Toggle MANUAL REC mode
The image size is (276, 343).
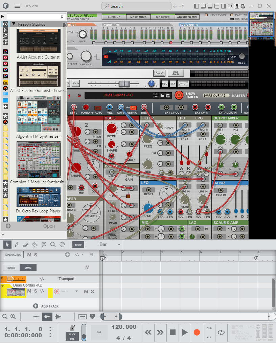tap(13, 255)
